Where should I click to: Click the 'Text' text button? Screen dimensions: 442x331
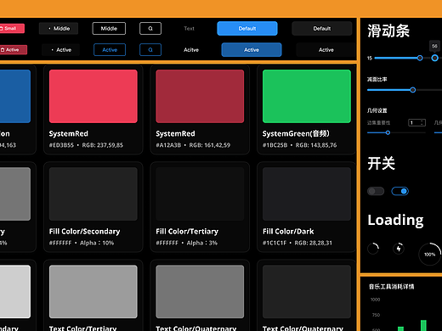pyautogui.click(x=189, y=28)
